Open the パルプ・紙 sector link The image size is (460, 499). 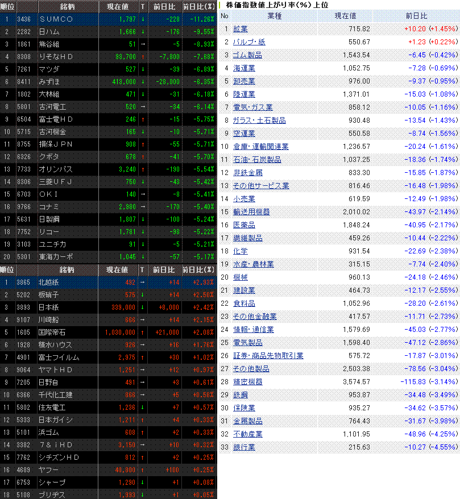[249, 42]
